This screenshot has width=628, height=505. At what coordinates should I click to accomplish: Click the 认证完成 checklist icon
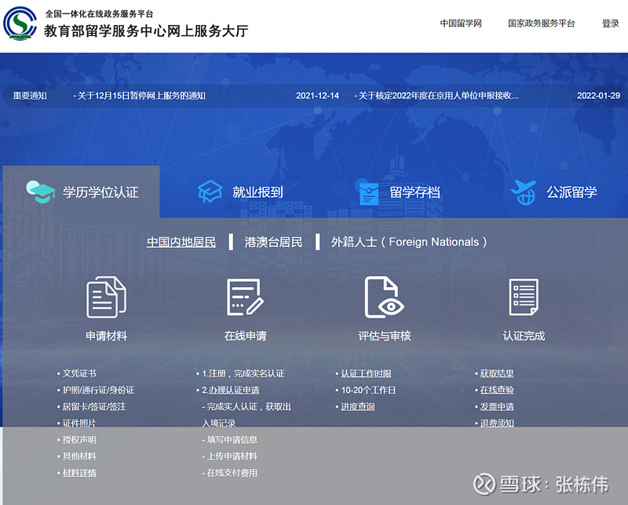[x=523, y=296]
